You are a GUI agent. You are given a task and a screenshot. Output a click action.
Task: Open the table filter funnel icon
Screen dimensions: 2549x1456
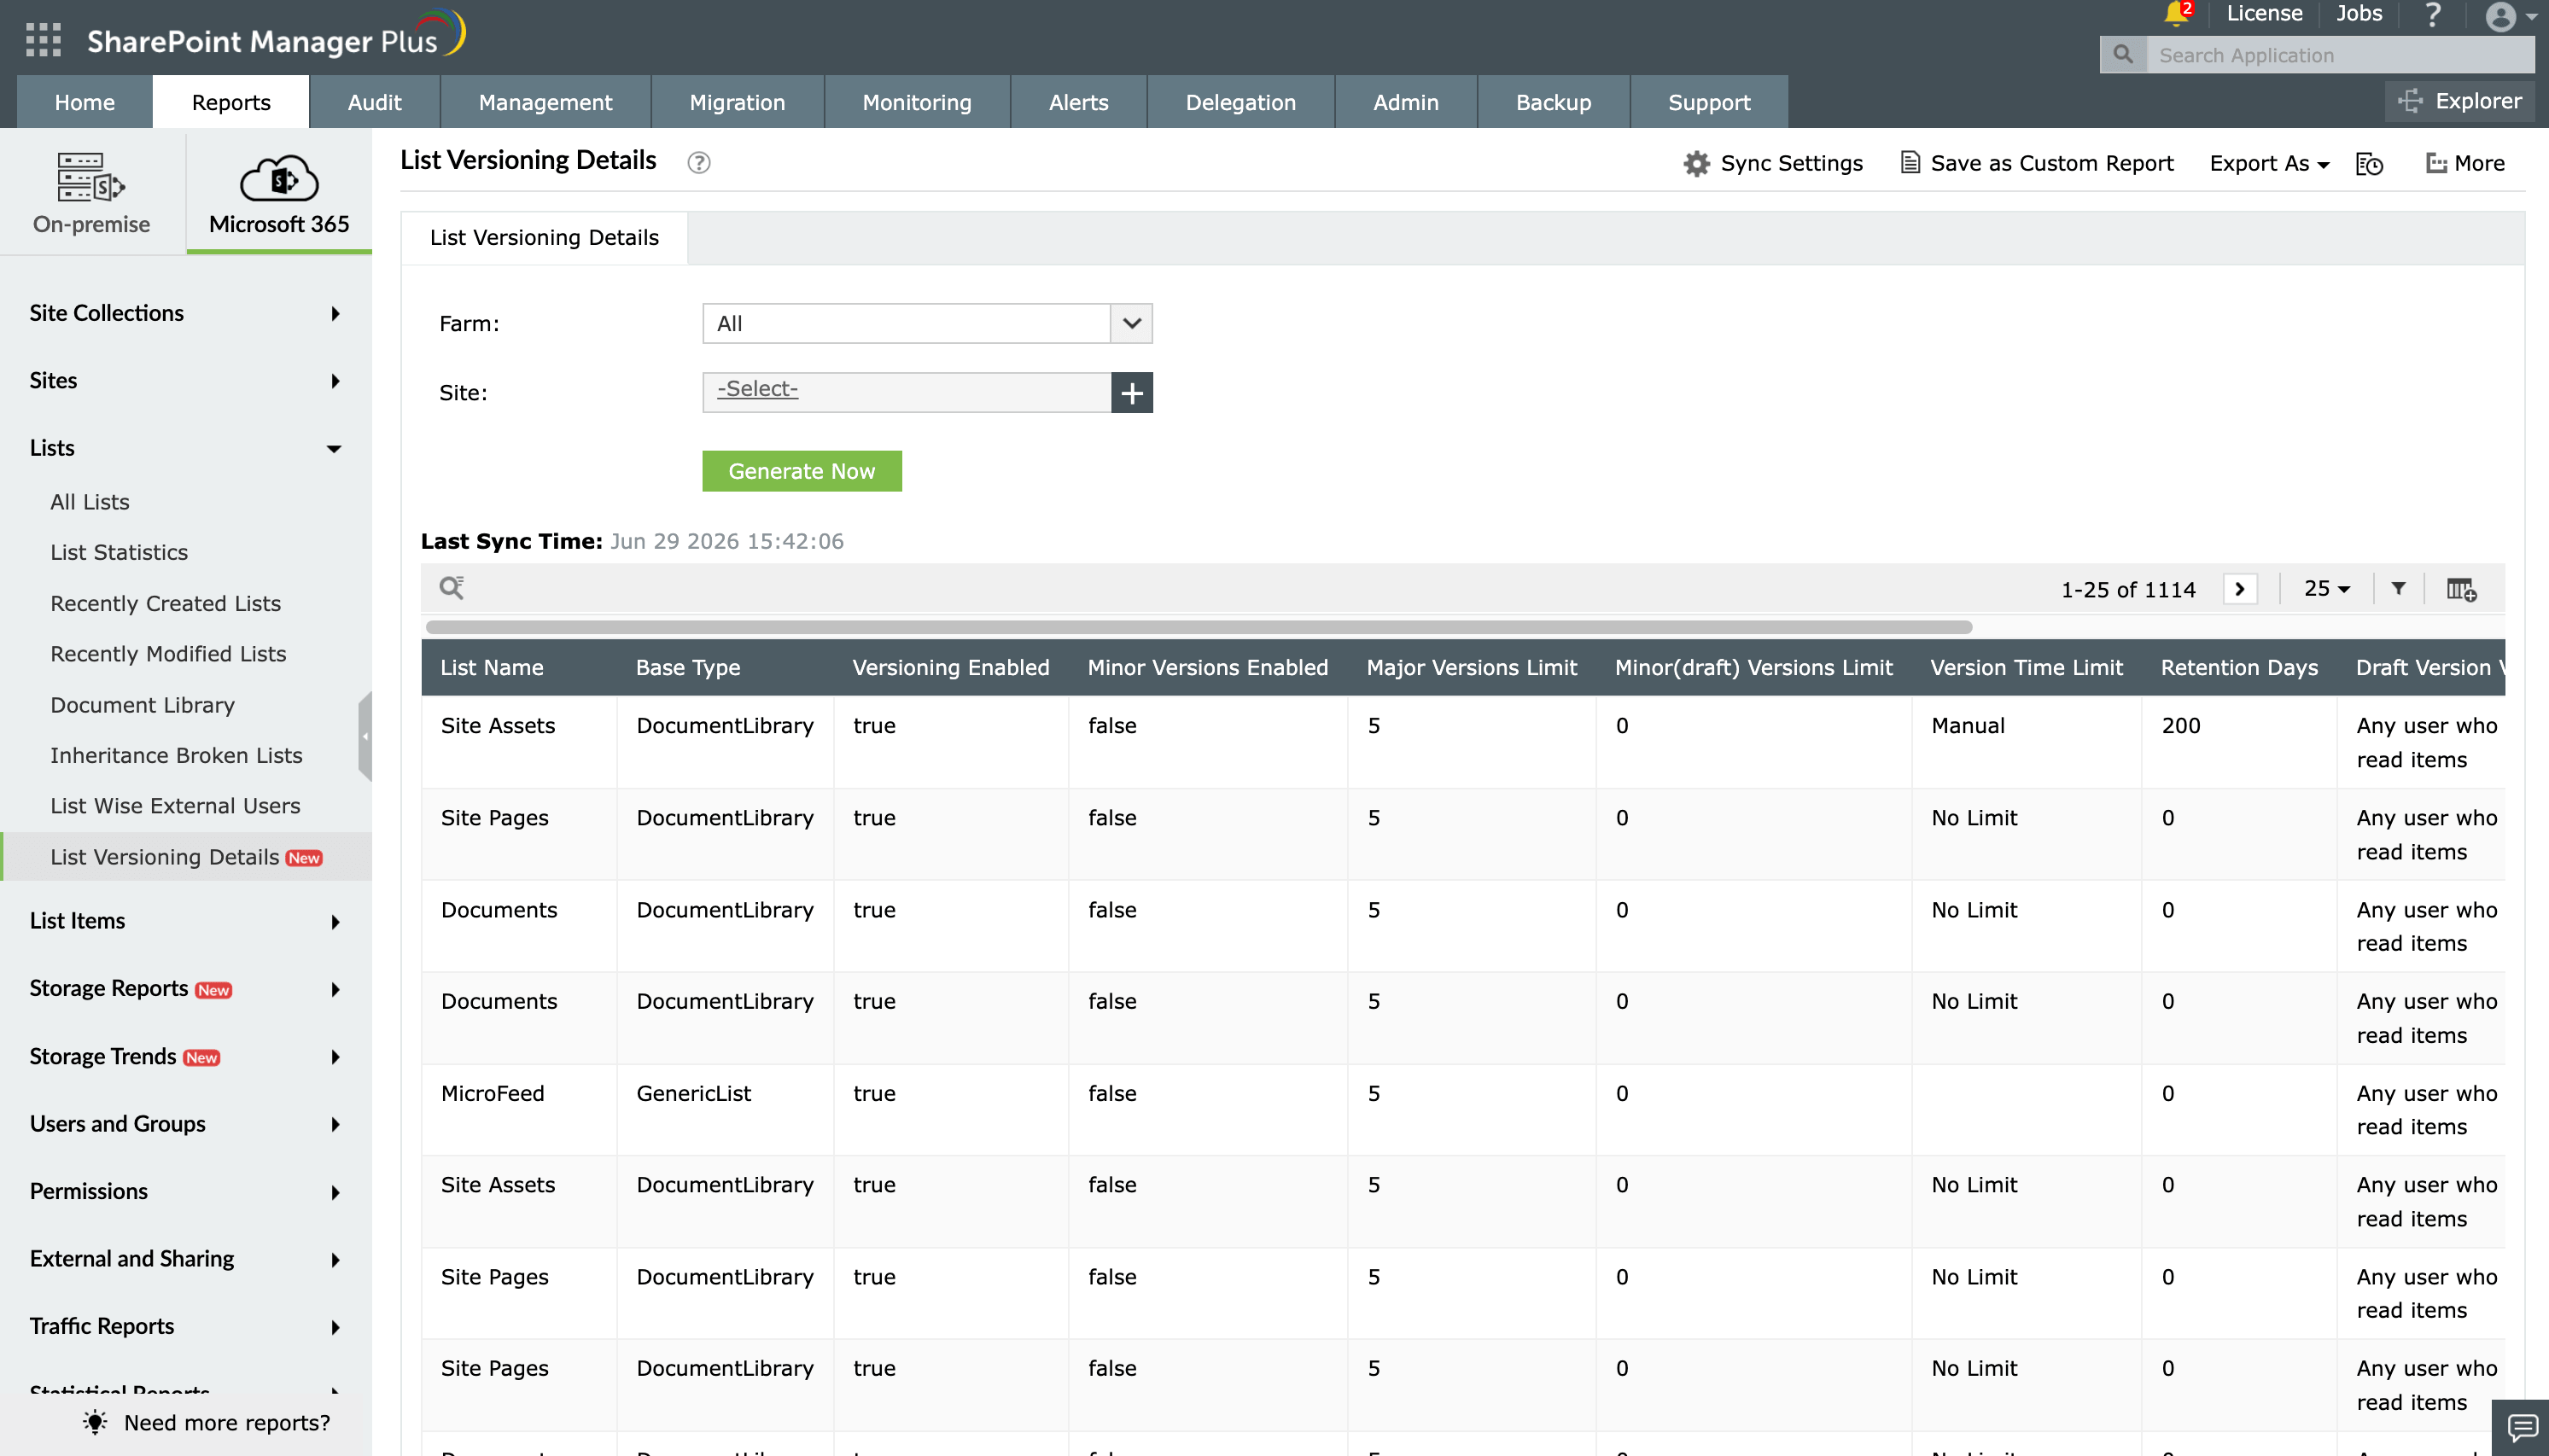2398,588
